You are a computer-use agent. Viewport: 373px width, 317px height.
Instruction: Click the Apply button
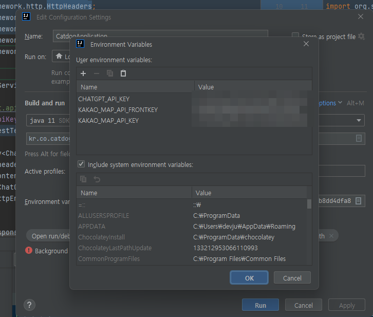tap(347, 305)
